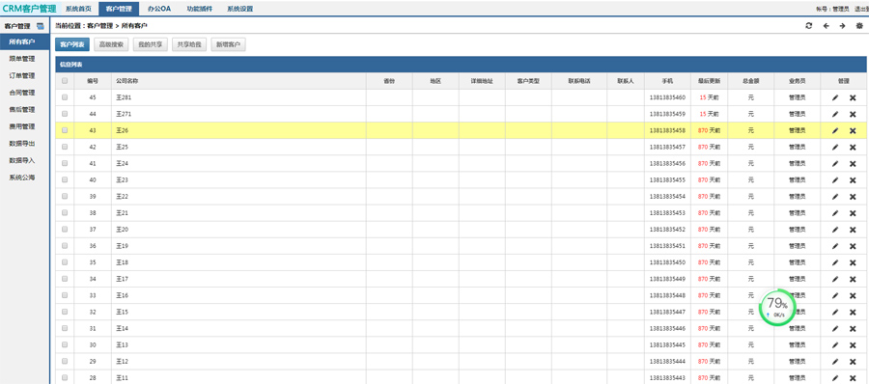Click the 高级搜索 button
This screenshot has height=384, width=869.
[111, 45]
